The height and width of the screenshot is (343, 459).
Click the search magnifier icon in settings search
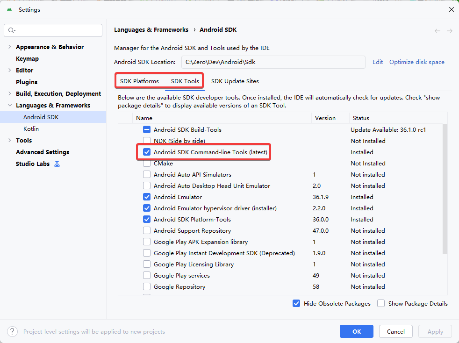pyautogui.click(x=12, y=30)
